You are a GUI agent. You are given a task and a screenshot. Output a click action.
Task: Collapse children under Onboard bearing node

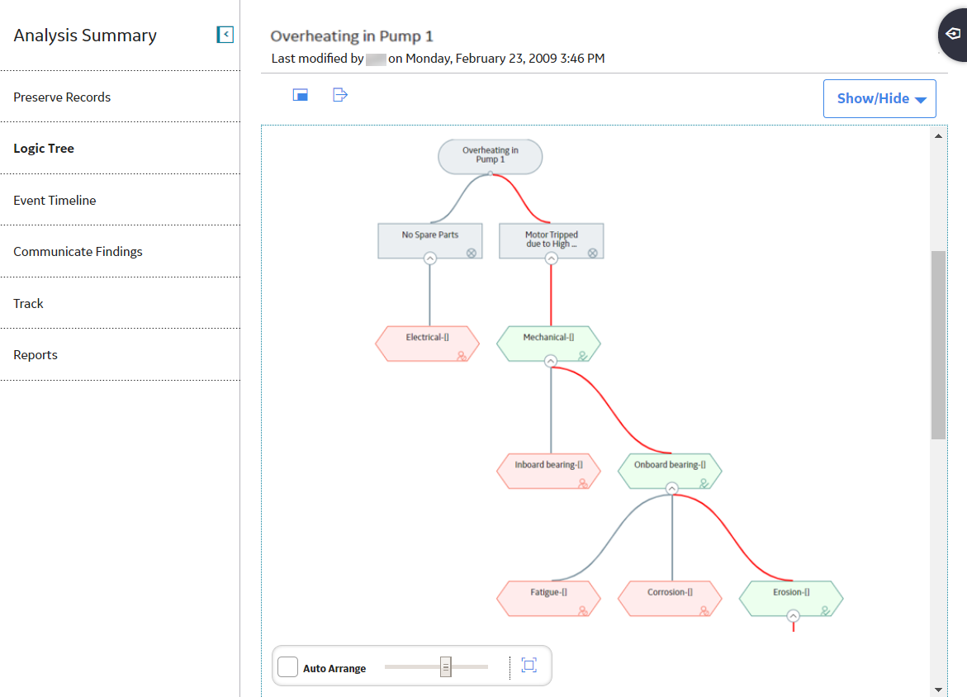point(672,489)
